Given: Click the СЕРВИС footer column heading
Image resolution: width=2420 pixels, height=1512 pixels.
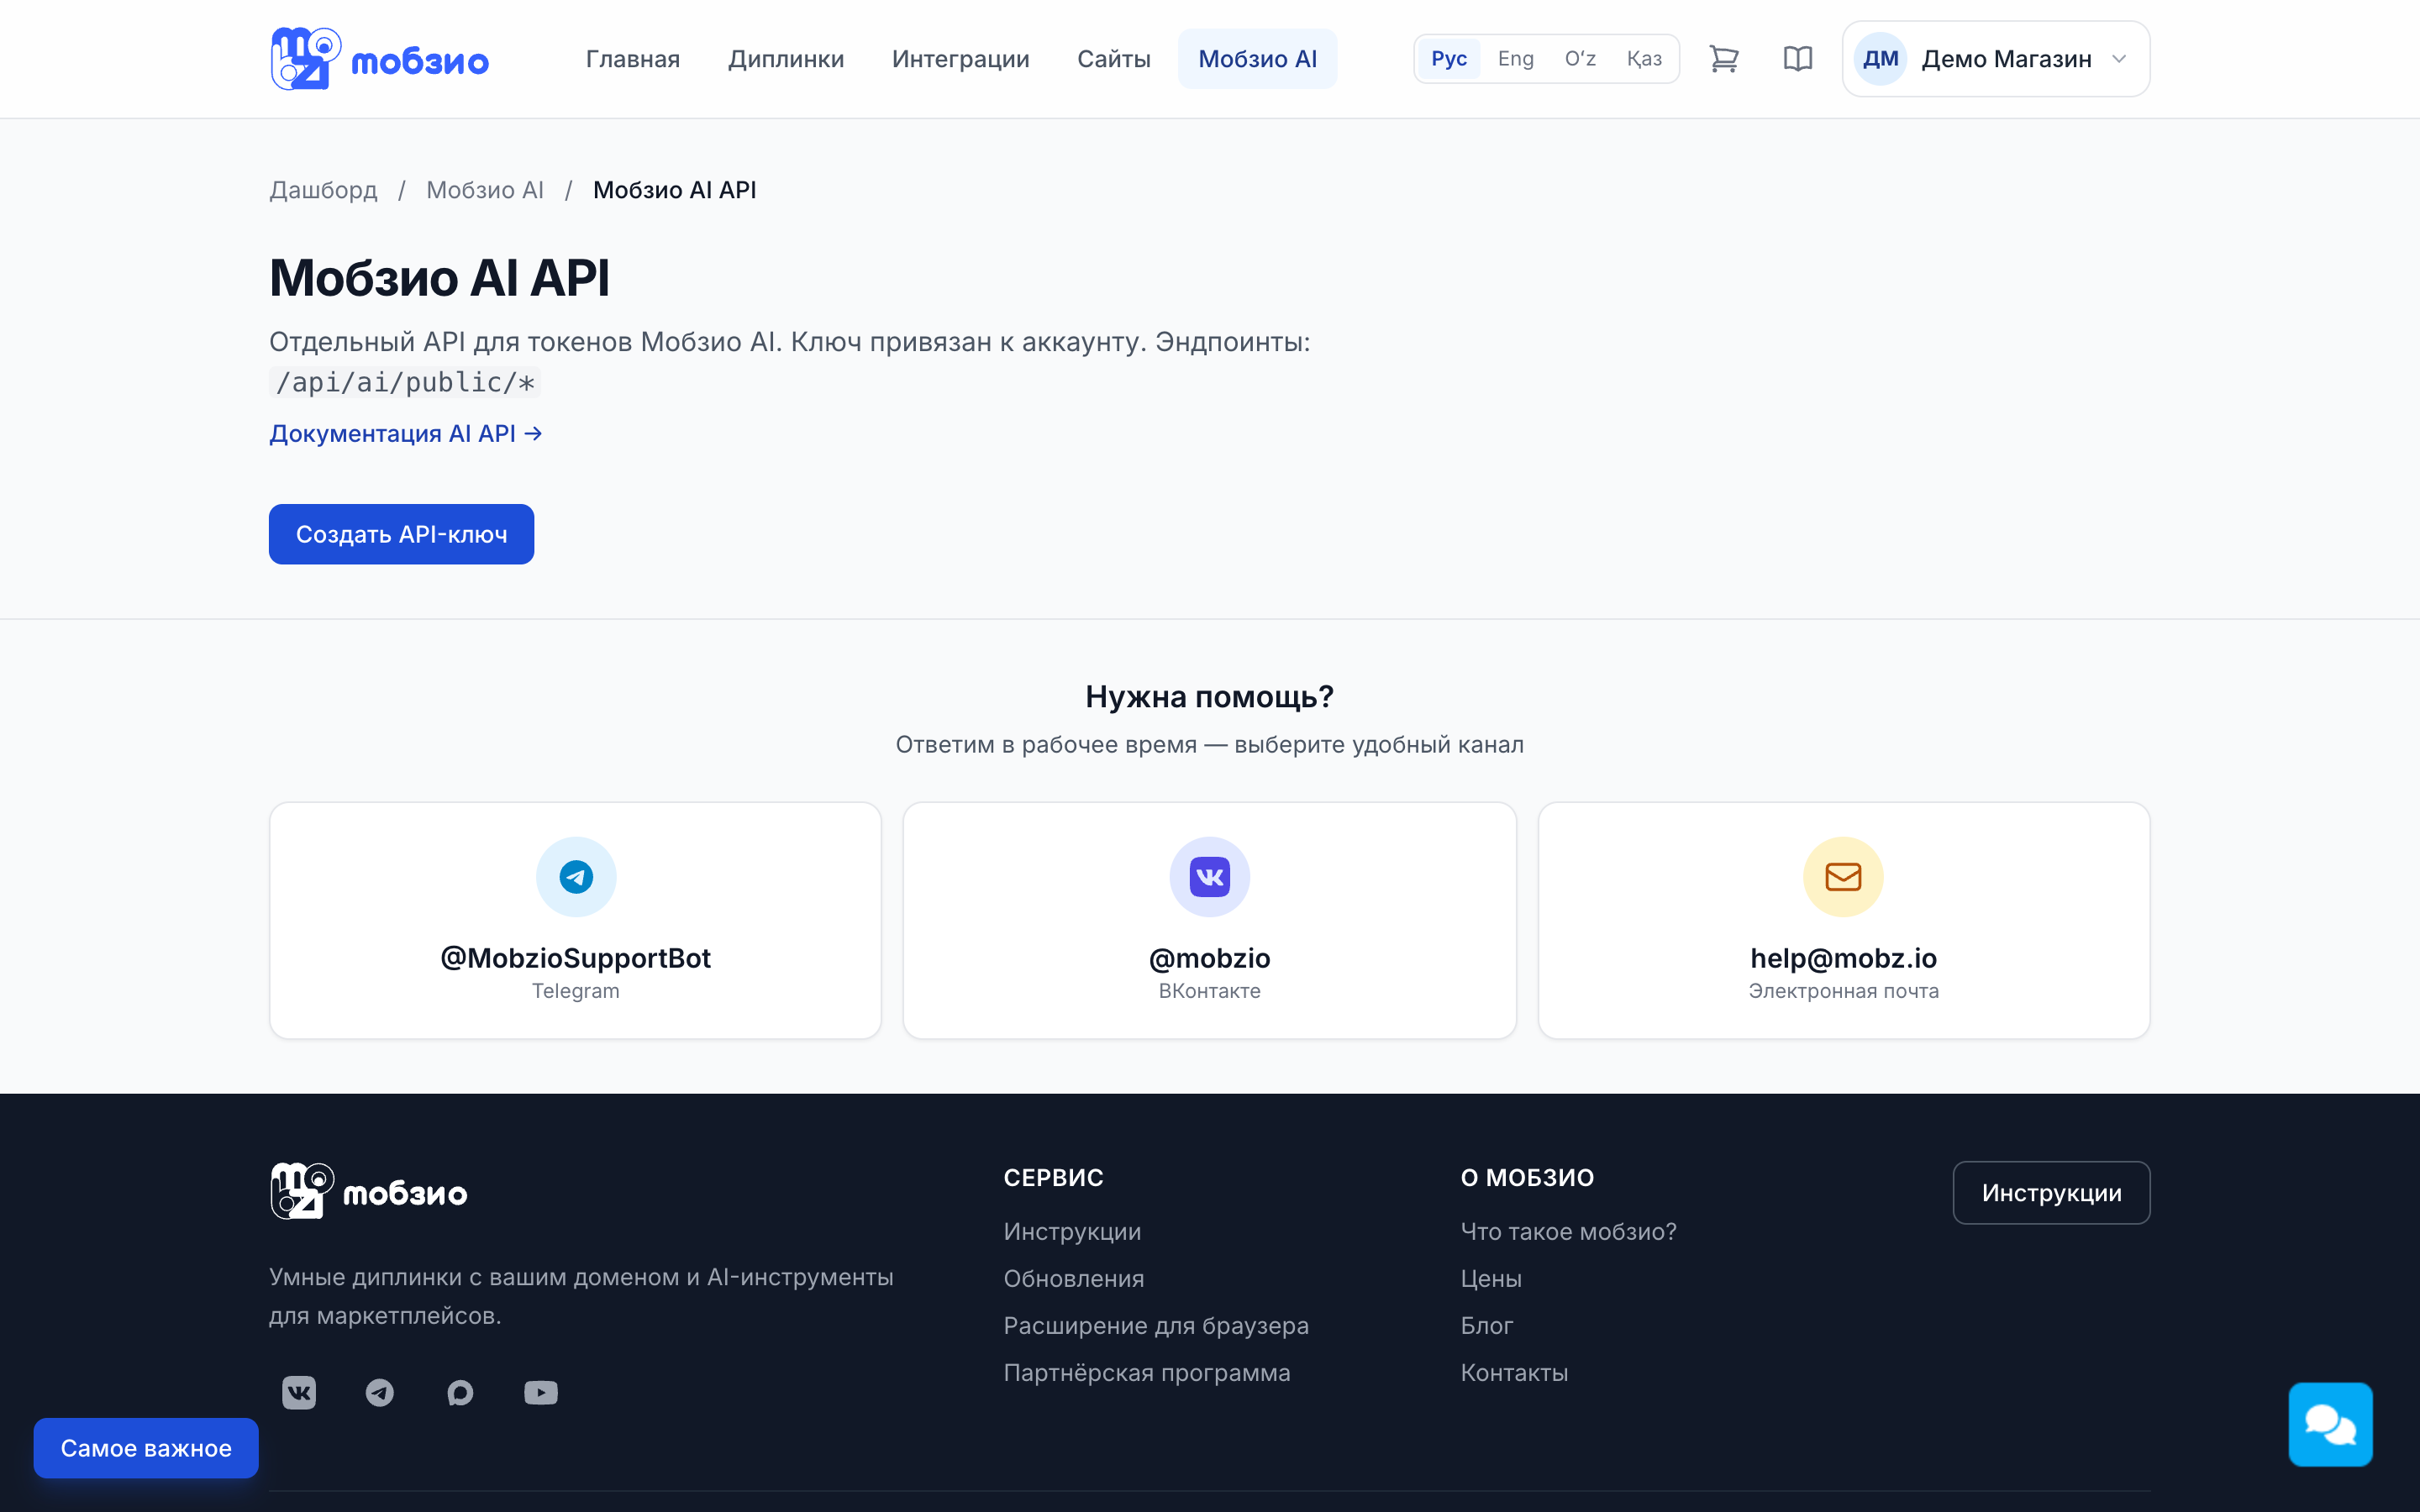Looking at the screenshot, I should pos(1053,1177).
